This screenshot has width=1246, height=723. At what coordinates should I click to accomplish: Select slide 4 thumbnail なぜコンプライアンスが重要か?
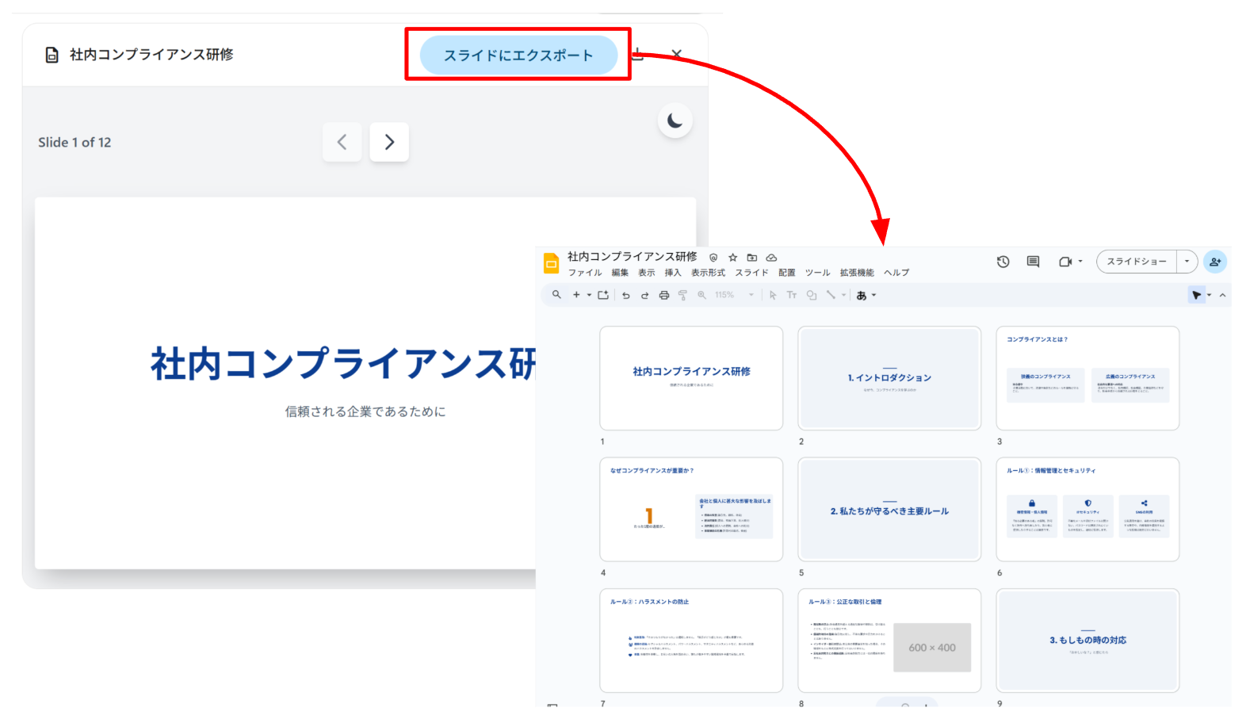[x=691, y=509]
